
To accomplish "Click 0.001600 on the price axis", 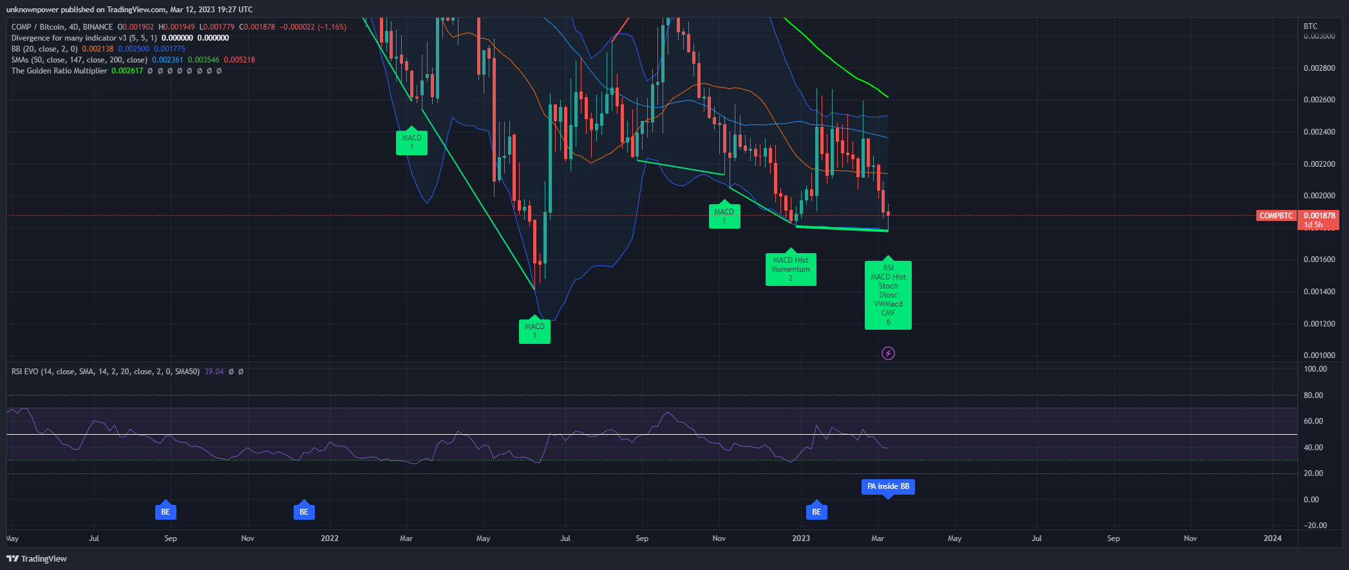I will tap(1319, 260).
